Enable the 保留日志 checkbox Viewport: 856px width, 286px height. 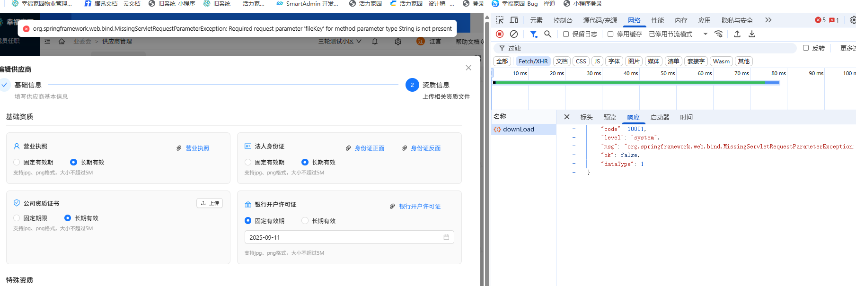566,34
